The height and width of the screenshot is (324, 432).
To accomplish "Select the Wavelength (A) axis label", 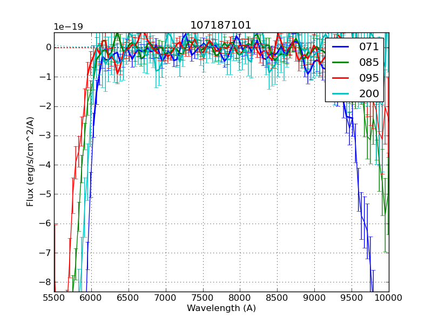I will point(221,308).
